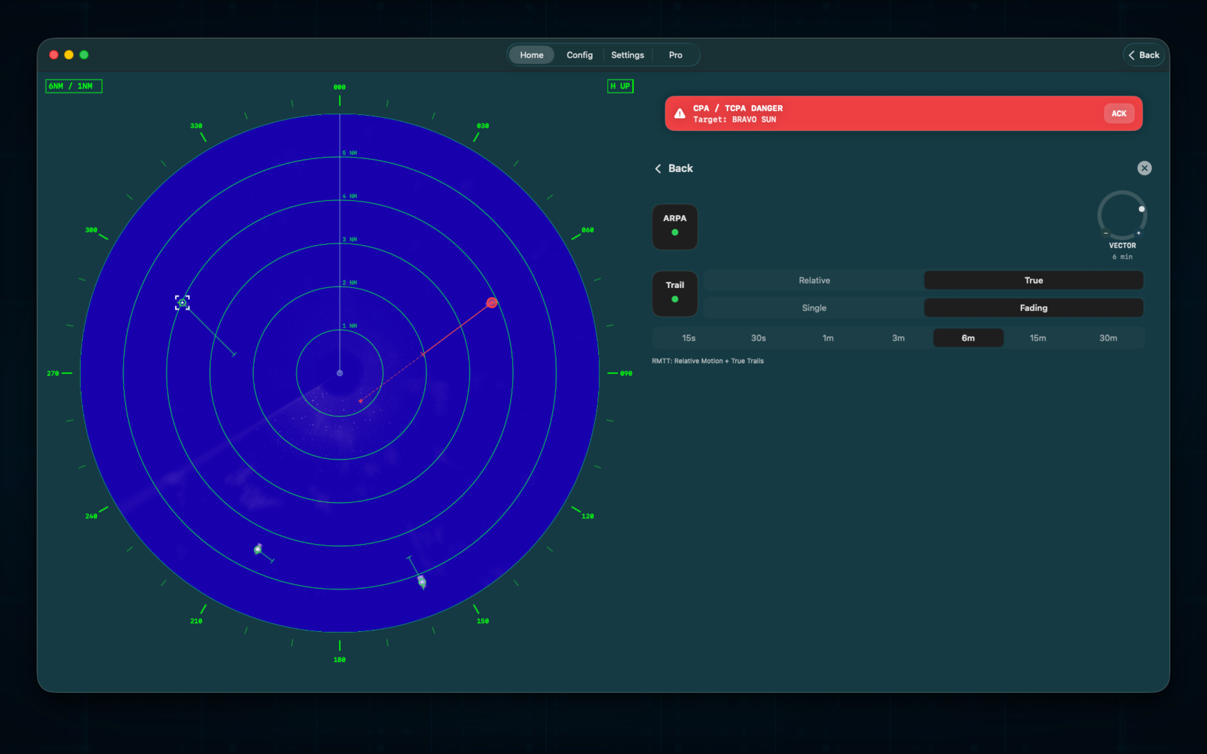
Task: Click the 5 NM range ring label
Action: 350,153
